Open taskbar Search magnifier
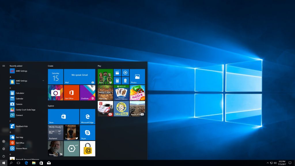 (11, 163)
